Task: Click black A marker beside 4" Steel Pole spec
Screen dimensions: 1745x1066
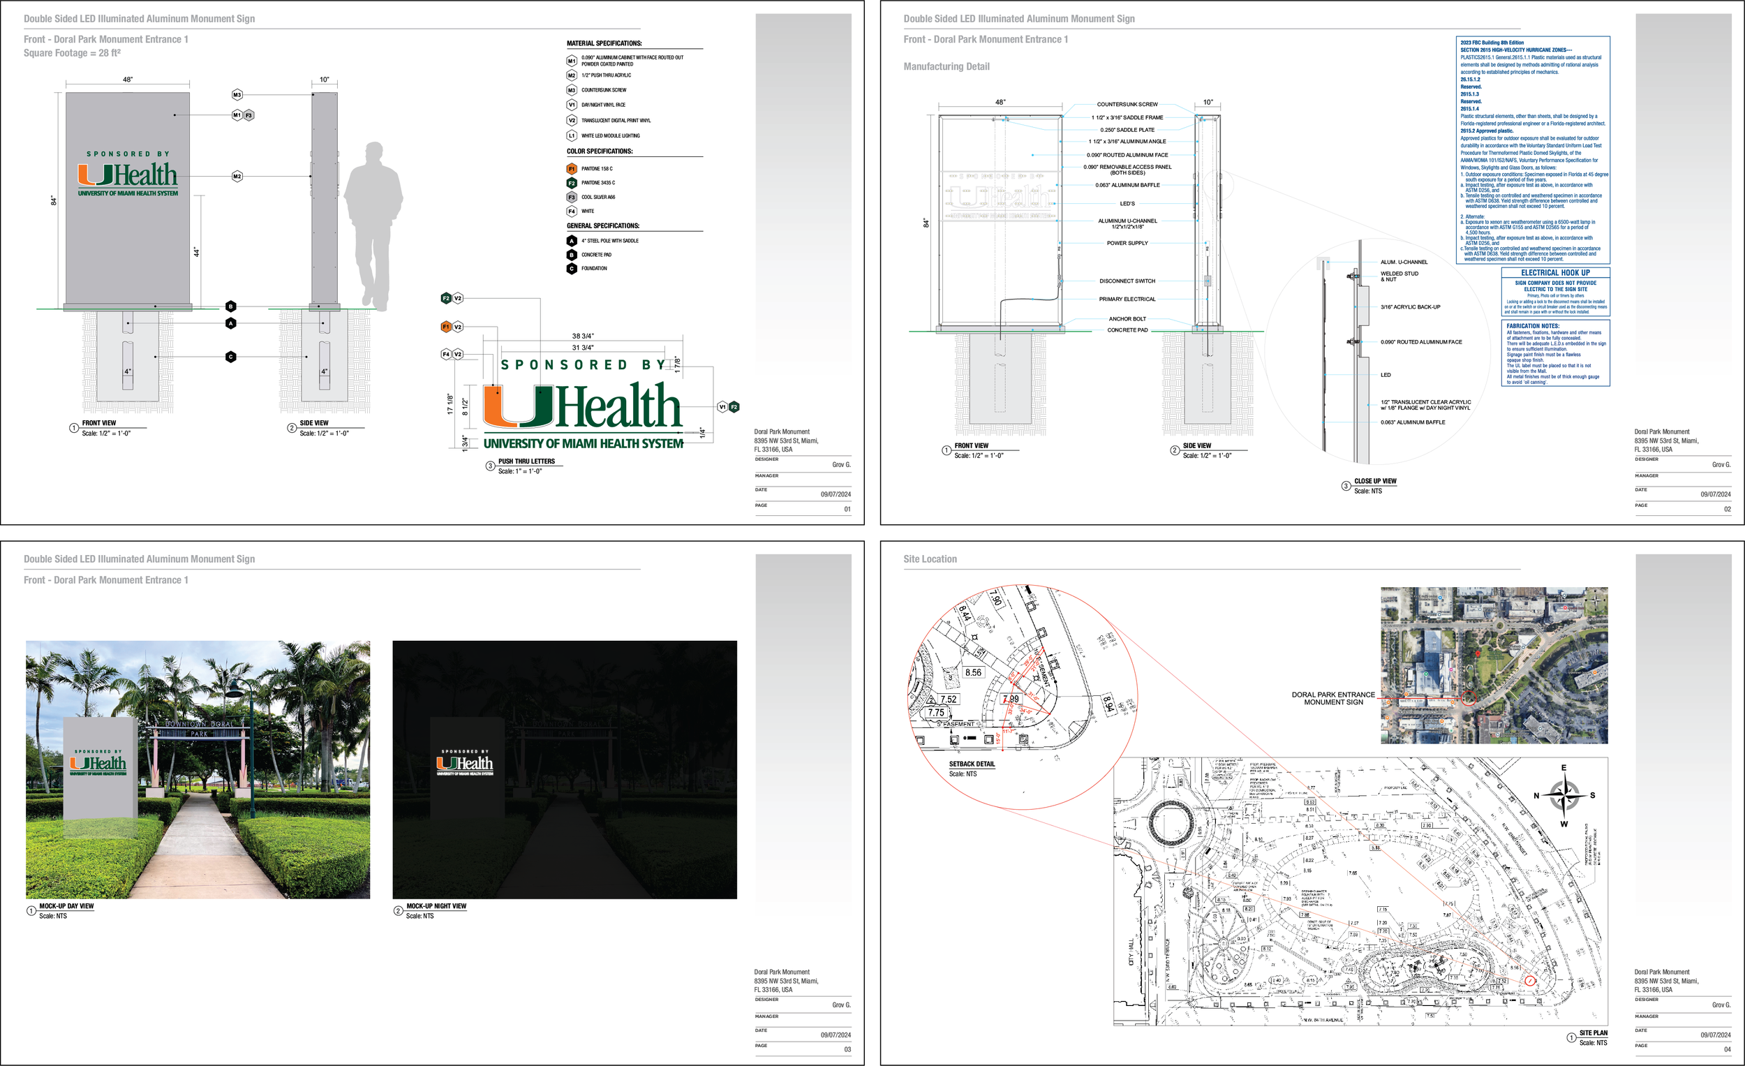Action: pyautogui.click(x=572, y=241)
